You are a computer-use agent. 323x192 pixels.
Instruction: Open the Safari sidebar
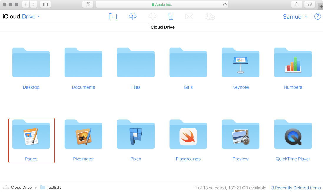[x=44, y=4]
